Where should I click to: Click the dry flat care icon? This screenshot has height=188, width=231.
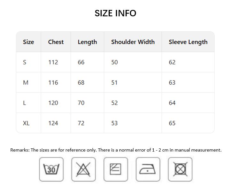116,169
